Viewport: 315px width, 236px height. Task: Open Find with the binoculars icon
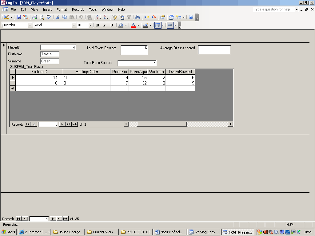[138, 17]
